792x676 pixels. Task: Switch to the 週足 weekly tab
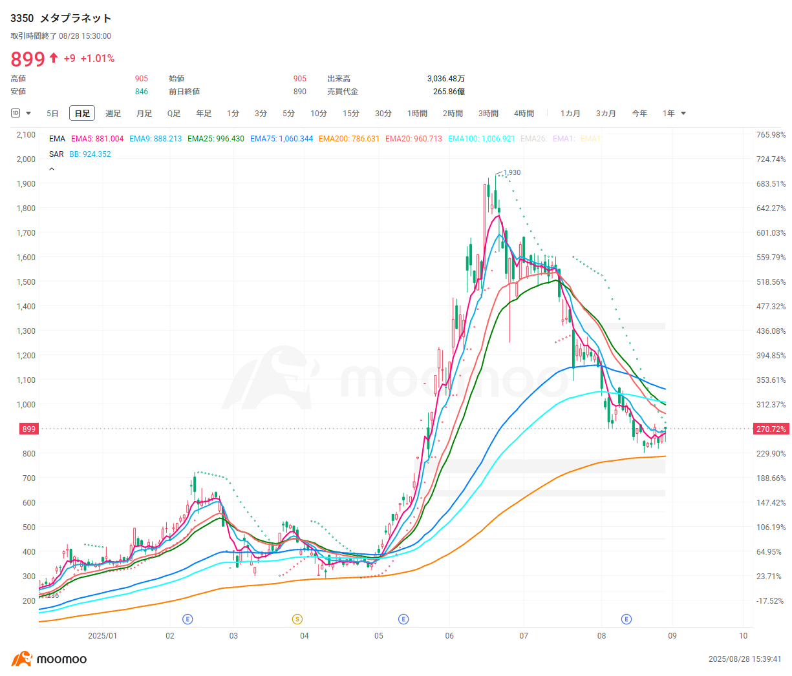point(113,113)
